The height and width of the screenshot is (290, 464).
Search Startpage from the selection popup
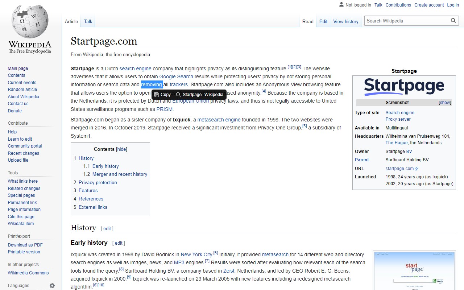[189, 95]
